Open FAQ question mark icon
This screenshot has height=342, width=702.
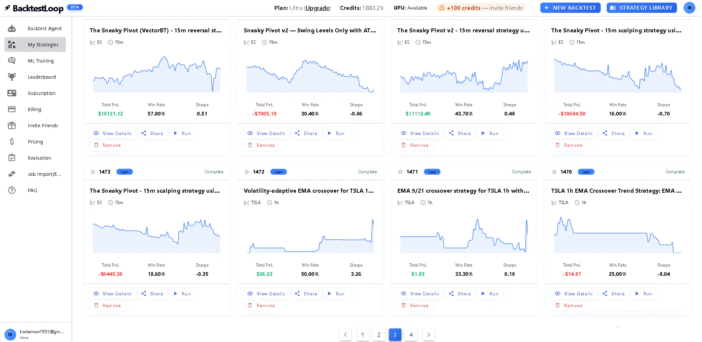coord(12,190)
